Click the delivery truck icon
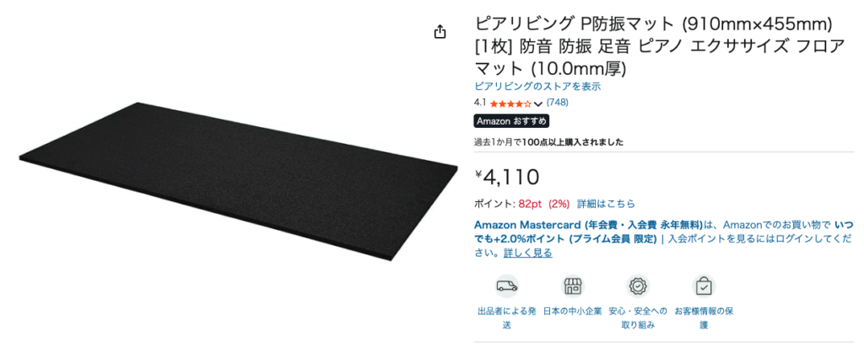This screenshot has height=357, width=864. click(507, 286)
